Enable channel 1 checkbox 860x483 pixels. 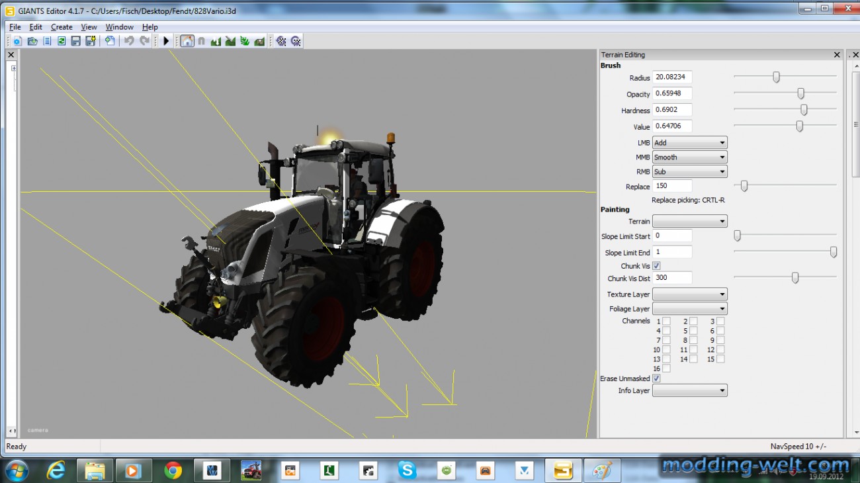(666, 321)
